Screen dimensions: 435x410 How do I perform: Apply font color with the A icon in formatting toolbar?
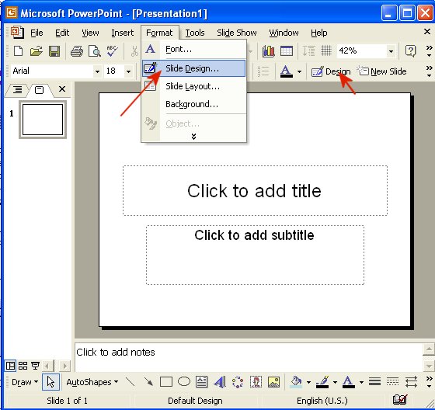(287, 71)
